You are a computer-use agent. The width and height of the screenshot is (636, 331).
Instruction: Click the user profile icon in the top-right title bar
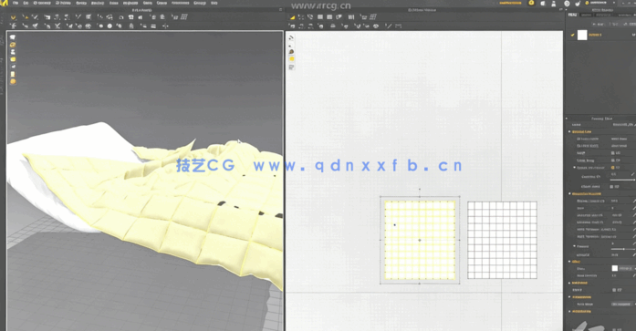[x=553, y=4]
